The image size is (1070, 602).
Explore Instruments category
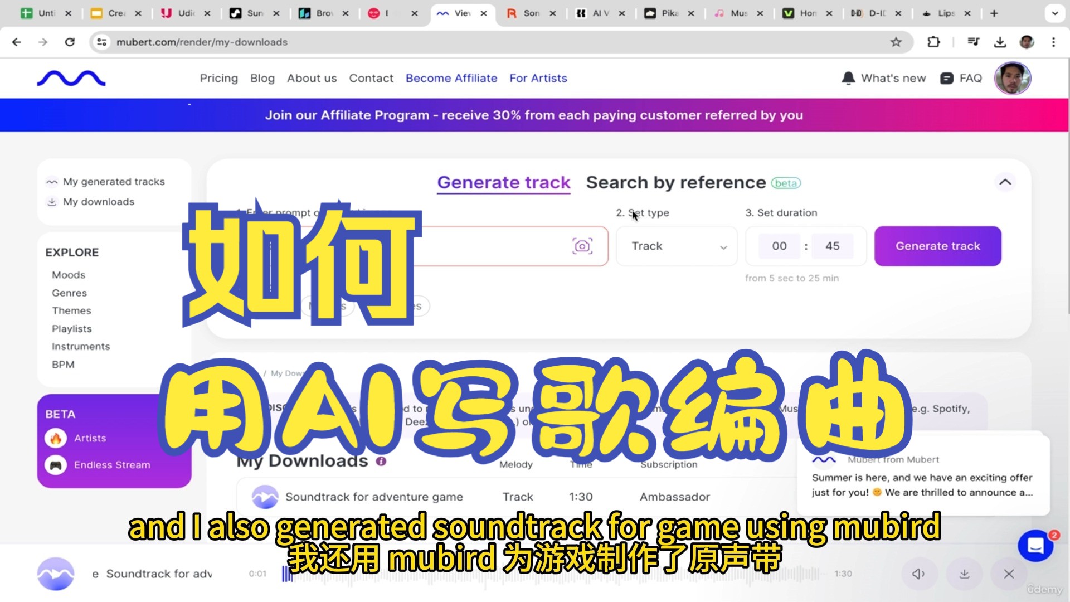81,346
